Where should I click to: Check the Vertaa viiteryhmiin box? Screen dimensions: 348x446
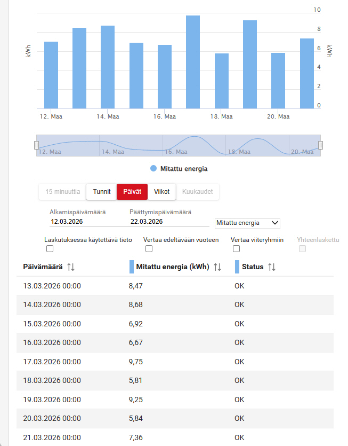click(237, 249)
